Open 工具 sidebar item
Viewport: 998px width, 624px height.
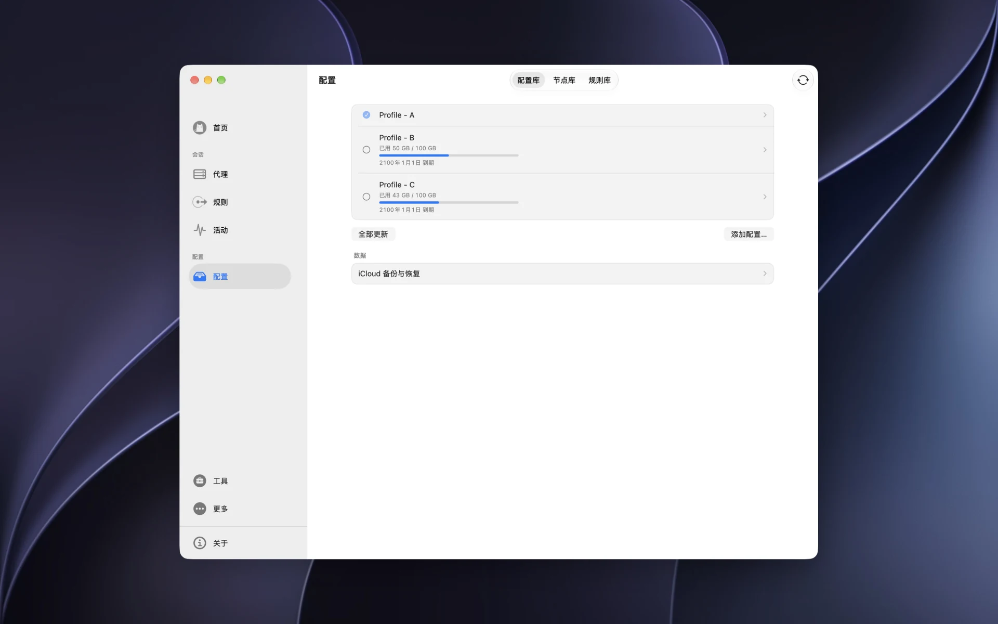coord(240,480)
